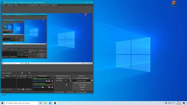Open Mic/Aux audio settings gear
The width and height of the screenshot is (187, 105).
coord(52,81)
